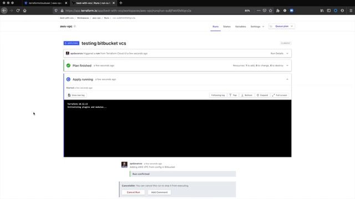The height and width of the screenshot is (199, 355).
Task: Close the terraformclouduser browser tab
Action: pos(66,3)
